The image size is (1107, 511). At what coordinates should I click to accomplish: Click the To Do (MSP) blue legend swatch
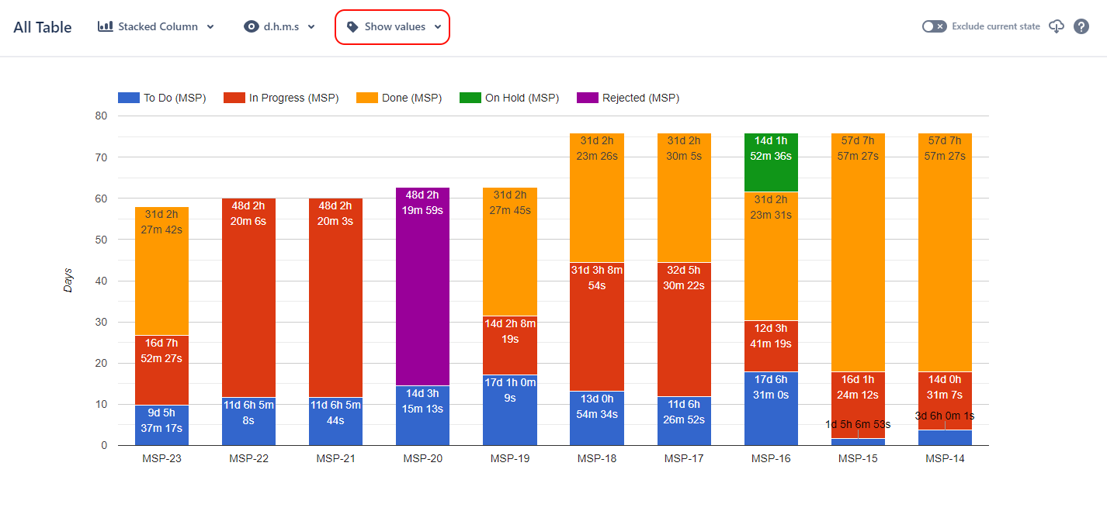[128, 98]
